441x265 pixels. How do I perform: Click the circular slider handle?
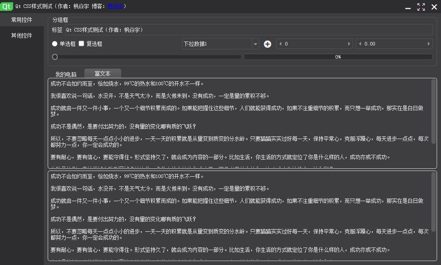click(55, 56)
